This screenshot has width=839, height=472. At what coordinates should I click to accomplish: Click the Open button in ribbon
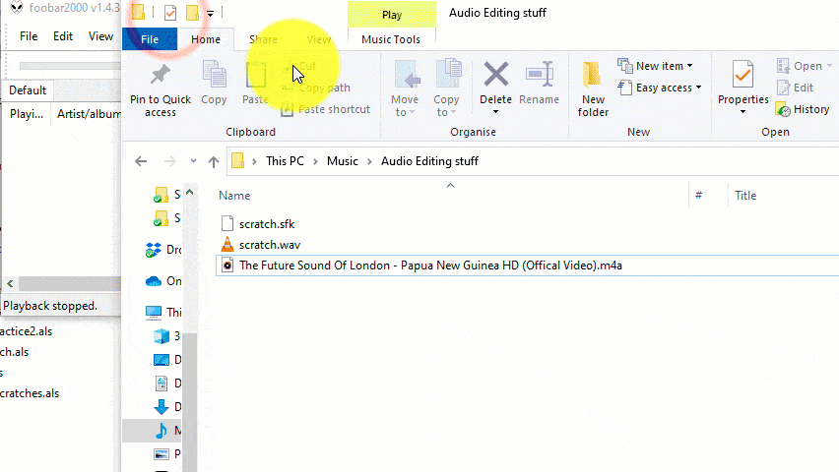(x=805, y=66)
